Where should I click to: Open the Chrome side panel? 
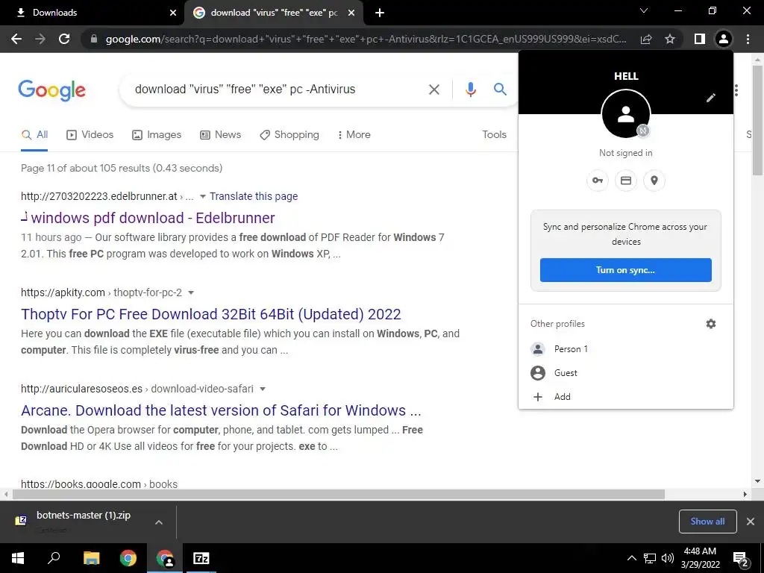[700, 39]
